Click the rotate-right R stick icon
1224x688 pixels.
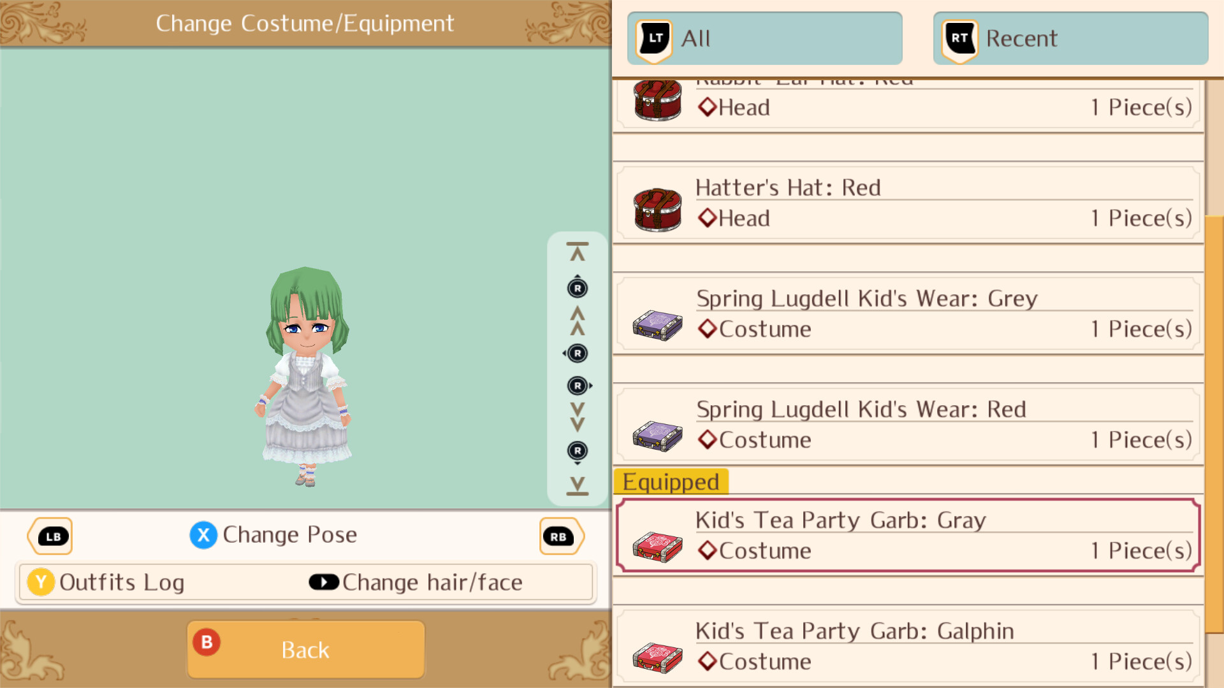pos(579,385)
